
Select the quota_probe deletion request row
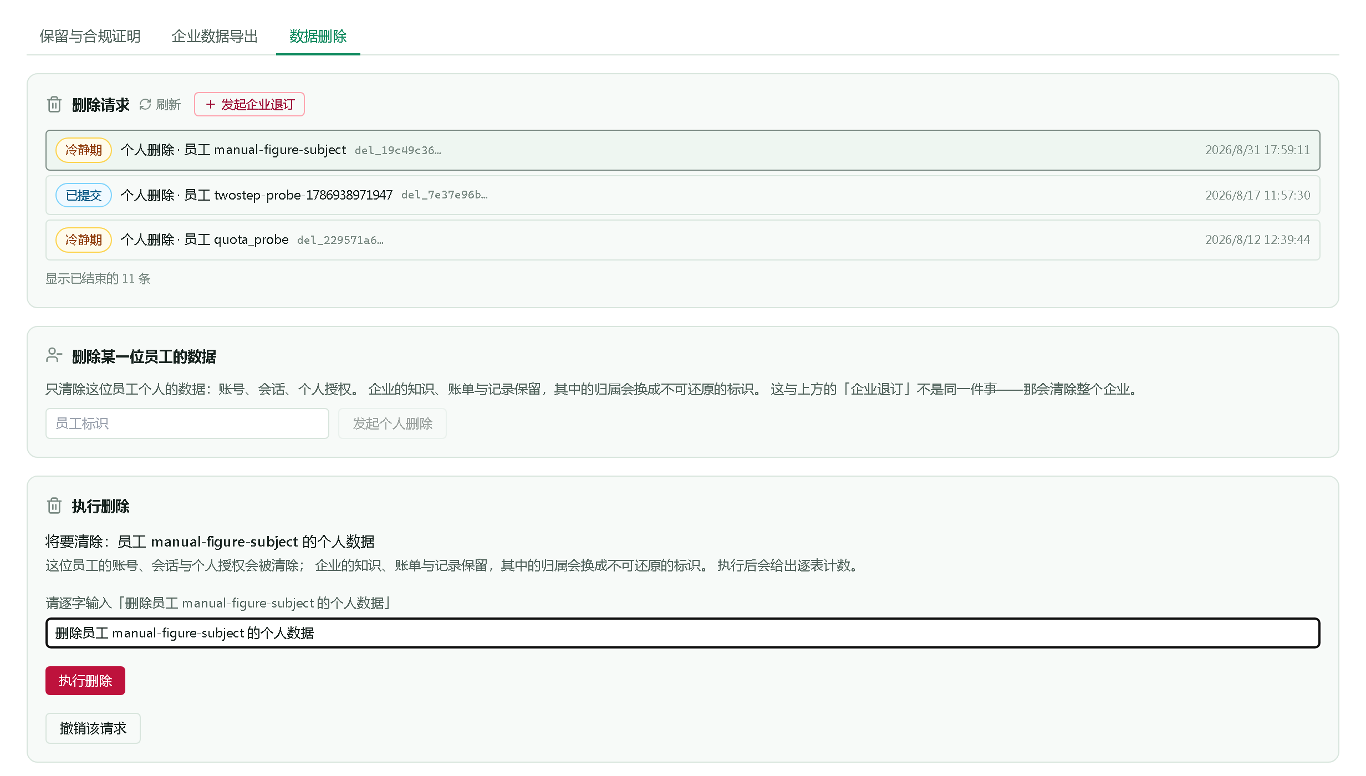683,240
